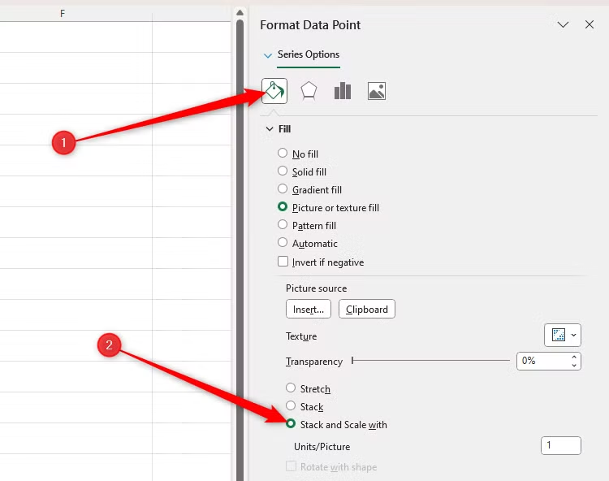609x481 pixels.
Task: Click the Clipboard picture source button
Action: pyautogui.click(x=367, y=309)
